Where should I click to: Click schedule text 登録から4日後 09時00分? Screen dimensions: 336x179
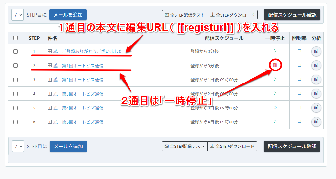214,122
